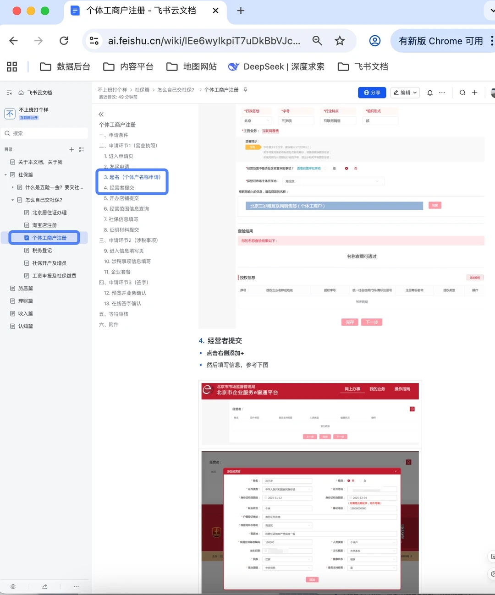The image size is (495, 595).
Task: Click the browser address bar URL
Action: 204,41
